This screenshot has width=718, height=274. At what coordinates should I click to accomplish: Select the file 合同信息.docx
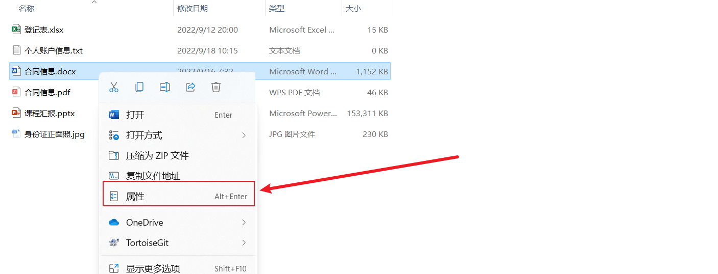click(x=50, y=71)
